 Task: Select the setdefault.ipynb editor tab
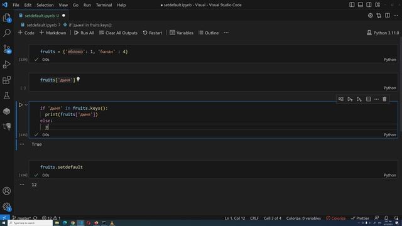tap(42, 16)
